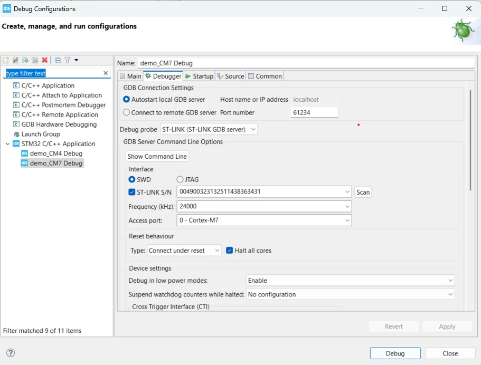The height and width of the screenshot is (365, 481).
Task: Click the Collapse All icon
Action: point(58,60)
